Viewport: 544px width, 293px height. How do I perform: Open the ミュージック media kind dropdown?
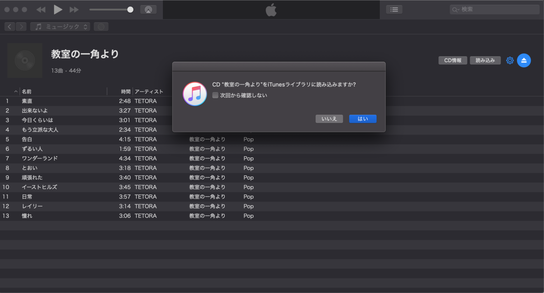(60, 26)
